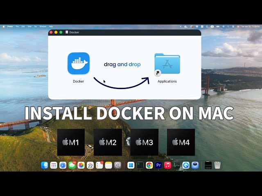Launch Terminal from the dock

(140, 165)
